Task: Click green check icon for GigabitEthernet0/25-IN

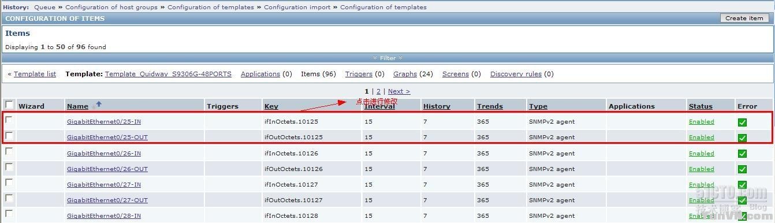Action: [x=742, y=122]
